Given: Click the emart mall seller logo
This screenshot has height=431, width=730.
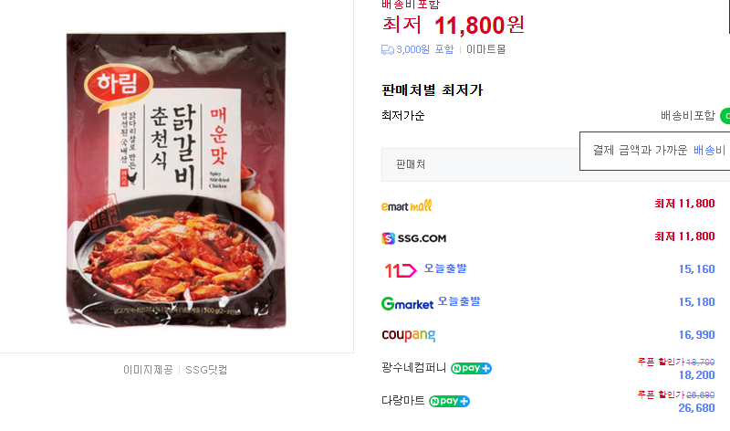Looking at the screenshot, I should pyautogui.click(x=407, y=205).
